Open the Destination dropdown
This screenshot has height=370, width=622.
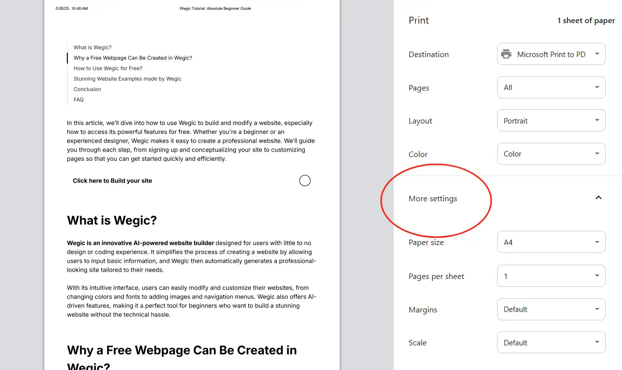point(551,54)
